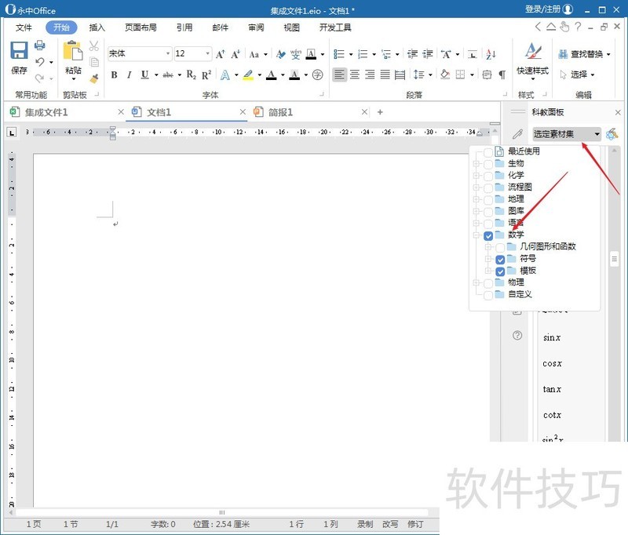Apply superscript R² formatting
The image size is (628, 535).
[206, 75]
